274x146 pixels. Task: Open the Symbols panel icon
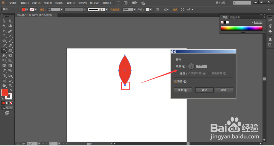pyautogui.click(x=270, y=32)
